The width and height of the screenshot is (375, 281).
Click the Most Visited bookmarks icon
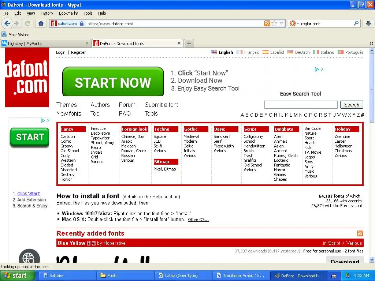[4, 35]
